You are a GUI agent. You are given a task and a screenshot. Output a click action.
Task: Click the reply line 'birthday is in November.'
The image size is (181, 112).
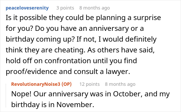click(53, 105)
